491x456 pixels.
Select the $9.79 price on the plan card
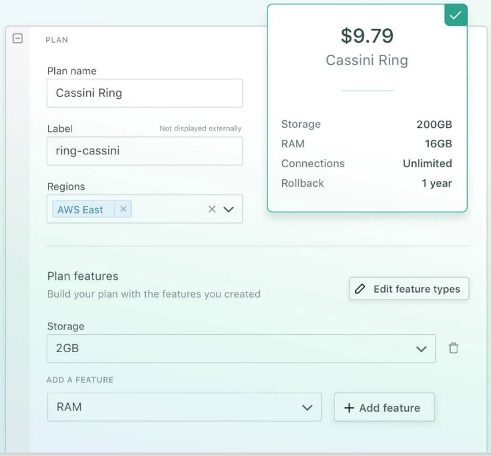[x=367, y=36]
